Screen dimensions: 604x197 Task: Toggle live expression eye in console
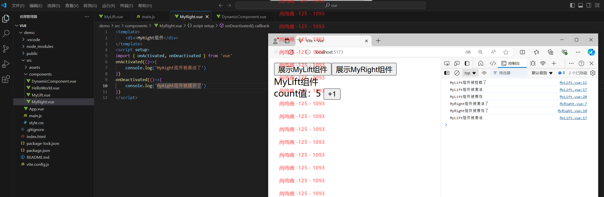[484, 73]
